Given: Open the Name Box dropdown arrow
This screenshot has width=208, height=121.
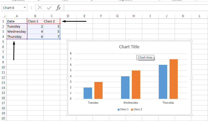Looking at the screenshot, I should pos(25,8).
